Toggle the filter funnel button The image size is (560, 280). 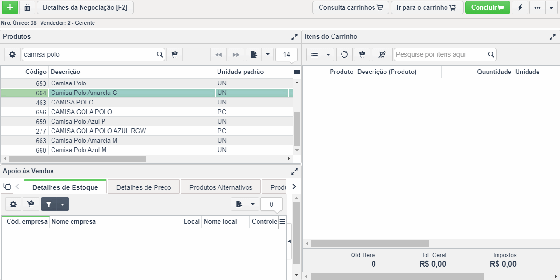point(49,204)
